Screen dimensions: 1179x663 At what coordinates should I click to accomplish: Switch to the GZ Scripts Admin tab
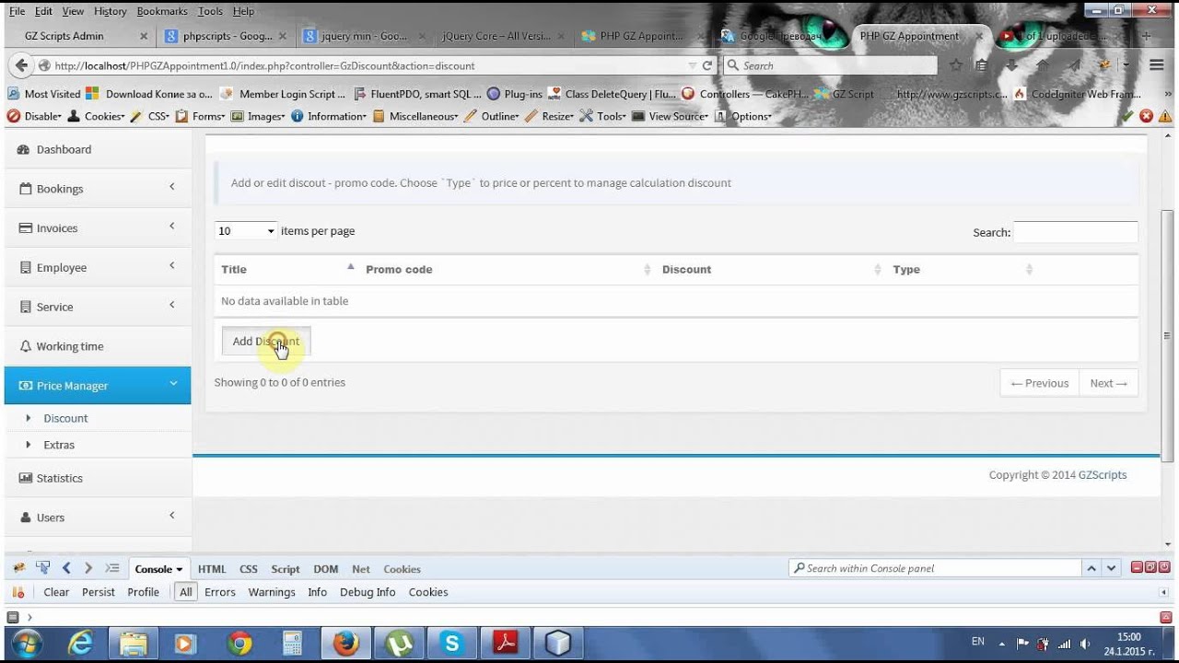coord(77,36)
